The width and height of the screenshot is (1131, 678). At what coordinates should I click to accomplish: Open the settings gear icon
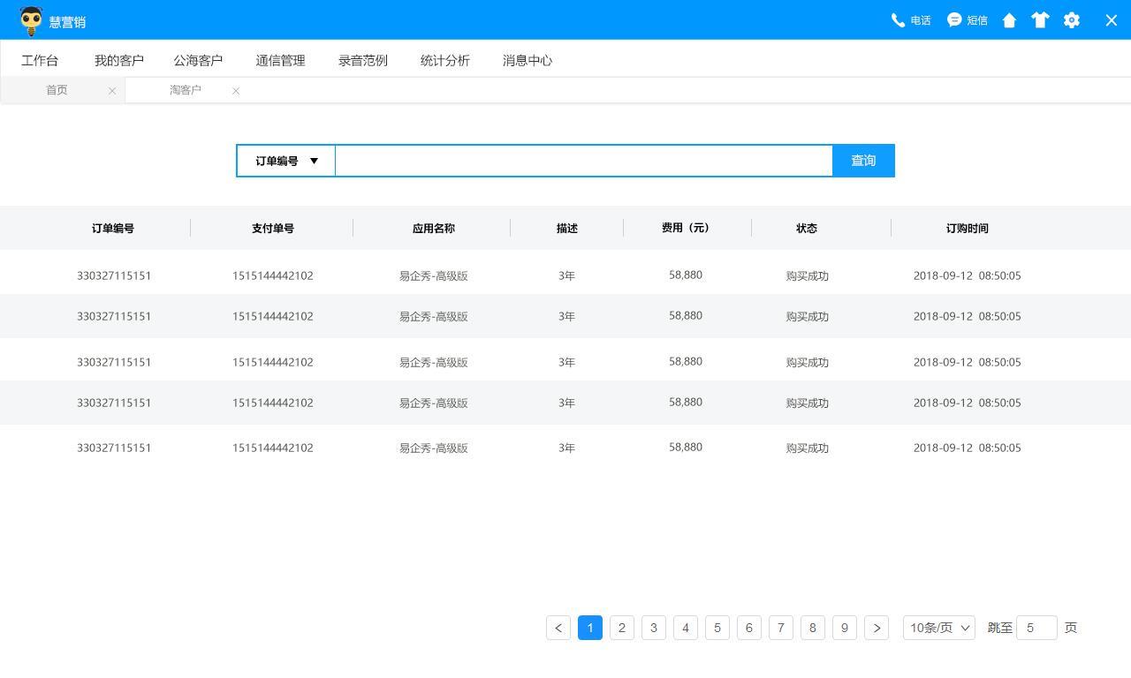pyautogui.click(x=1072, y=20)
